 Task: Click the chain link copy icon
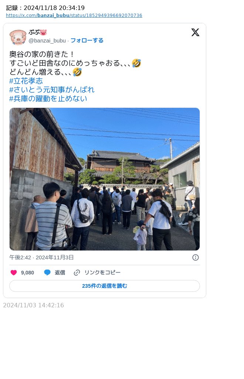(77, 273)
